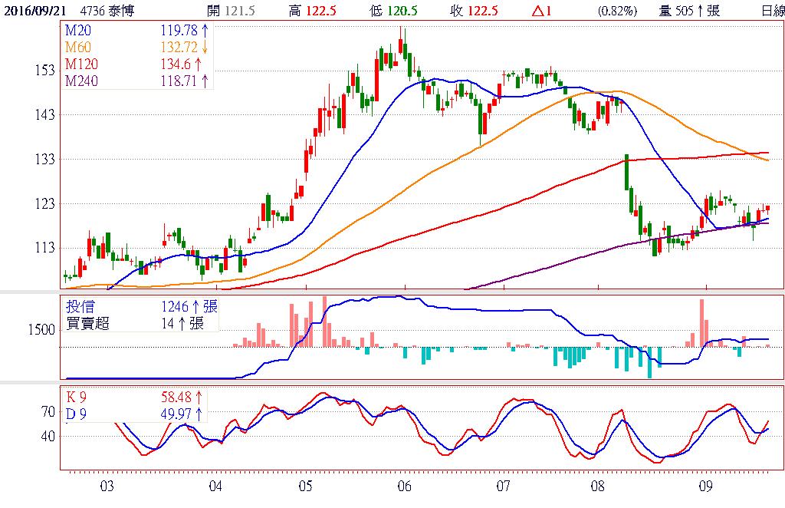
Task: Click month 09 on the time axis
Action: tap(706, 486)
